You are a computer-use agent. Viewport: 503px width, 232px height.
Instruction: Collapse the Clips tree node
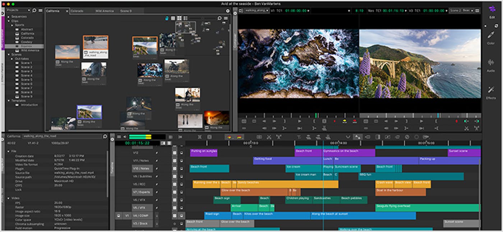click(x=9, y=21)
